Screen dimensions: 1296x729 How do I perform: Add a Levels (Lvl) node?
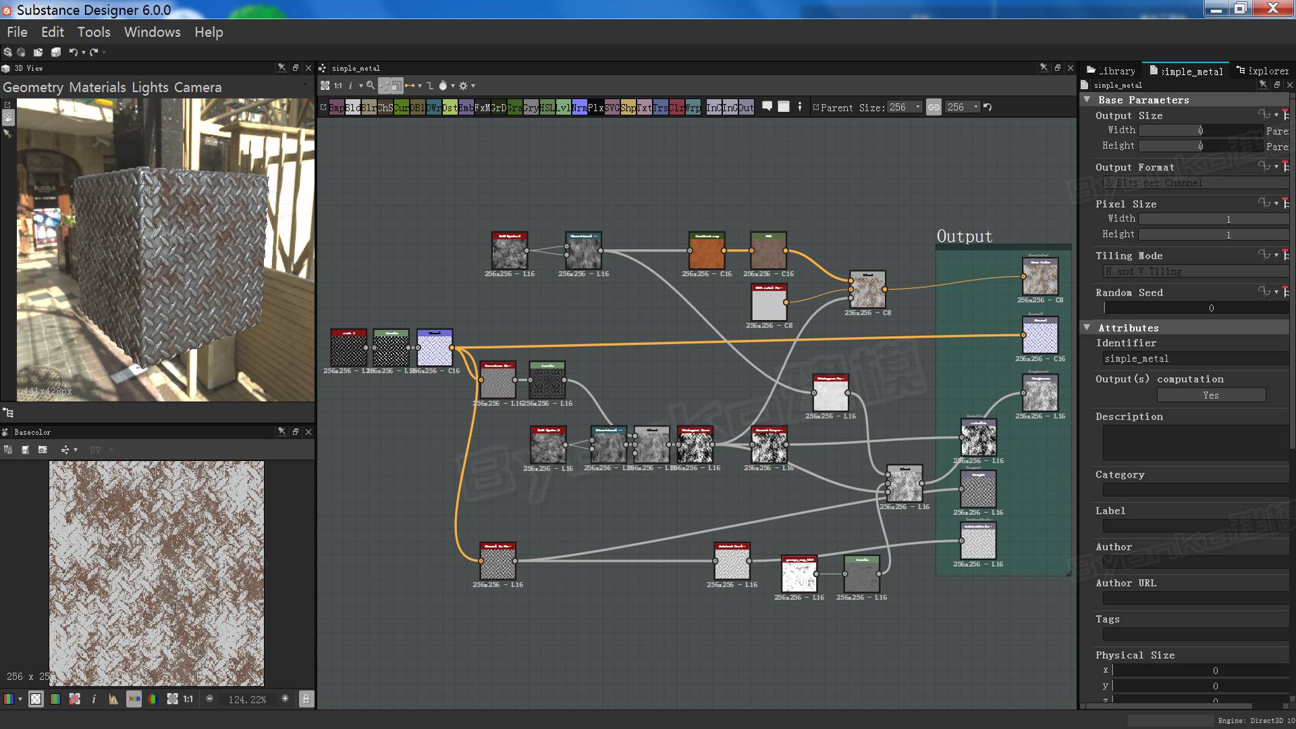coord(563,107)
